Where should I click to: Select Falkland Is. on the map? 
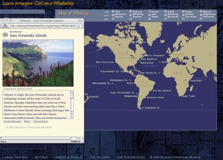pos(152,108)
